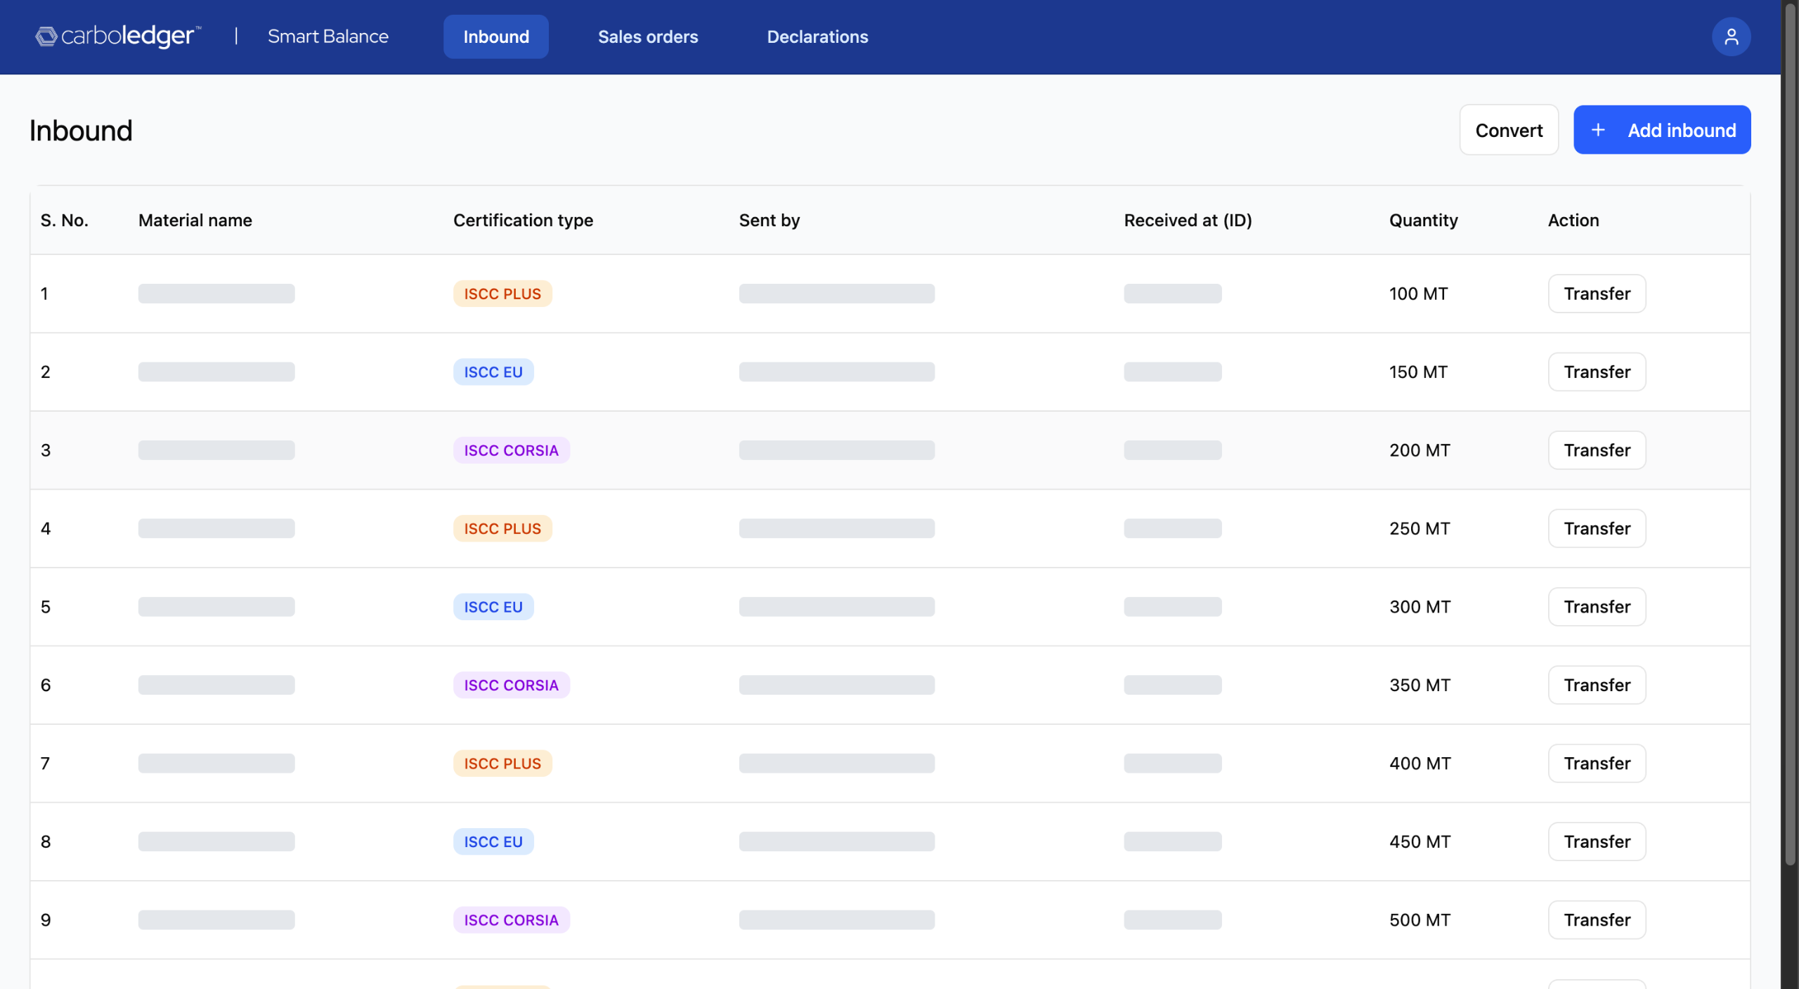Transfer the 500 MT ISCC CORSIA row

point(1596,920)
